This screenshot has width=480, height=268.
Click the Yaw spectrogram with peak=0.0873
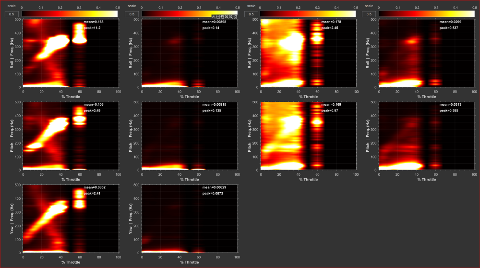pos(189,218)
